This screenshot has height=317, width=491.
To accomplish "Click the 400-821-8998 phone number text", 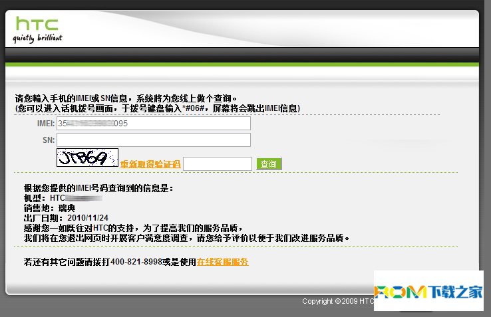I will point(136,262).
